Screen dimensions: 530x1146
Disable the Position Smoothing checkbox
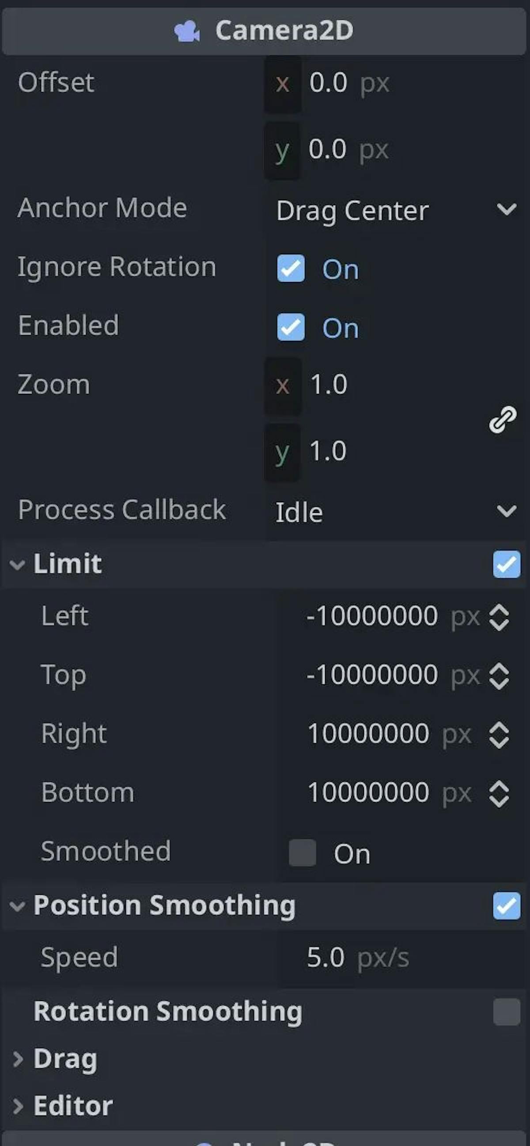507,905
